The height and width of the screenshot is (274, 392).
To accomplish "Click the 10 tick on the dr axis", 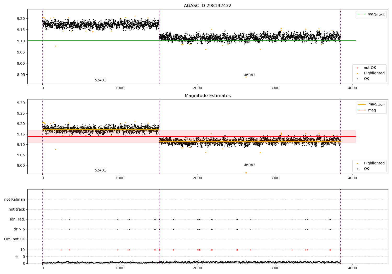I will [23, 250].
